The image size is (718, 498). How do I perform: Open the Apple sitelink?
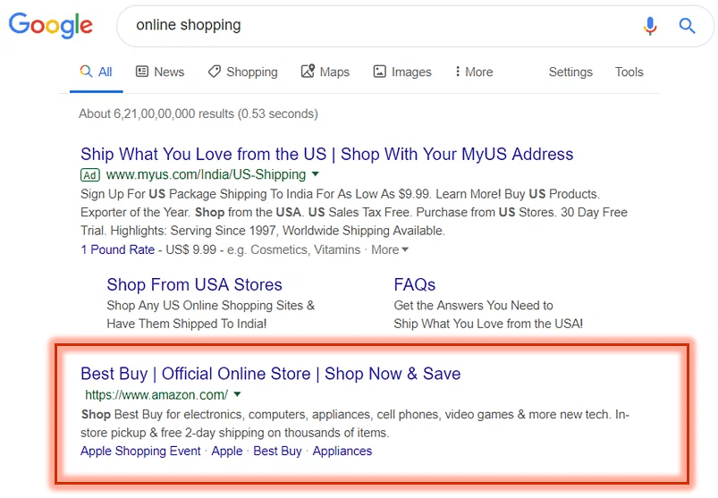227,452
